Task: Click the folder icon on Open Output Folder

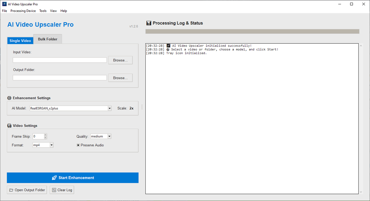Action: point(11,190)
